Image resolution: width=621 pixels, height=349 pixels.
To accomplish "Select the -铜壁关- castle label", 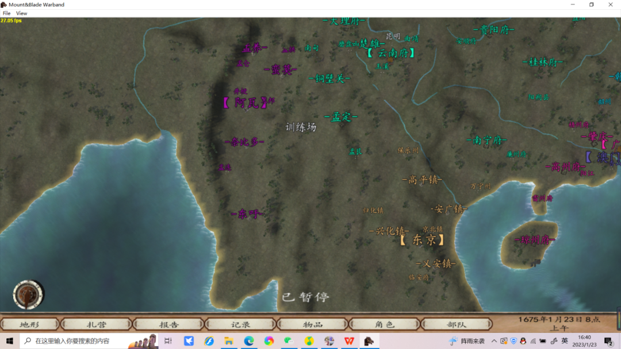I will click(329, 78).
